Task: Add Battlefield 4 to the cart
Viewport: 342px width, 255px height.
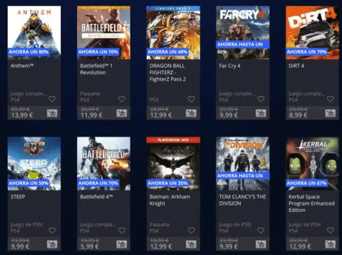Action: tap(121, 244)
